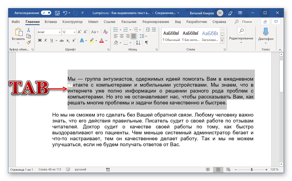292x181 pixels.
Task: Switch to the Рецензирование tab
Action: 156,22
